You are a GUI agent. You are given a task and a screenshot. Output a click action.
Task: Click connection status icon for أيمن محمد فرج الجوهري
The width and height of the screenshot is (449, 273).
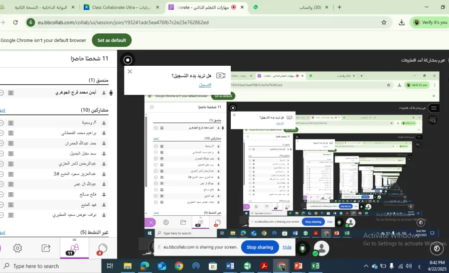[11, 93]
